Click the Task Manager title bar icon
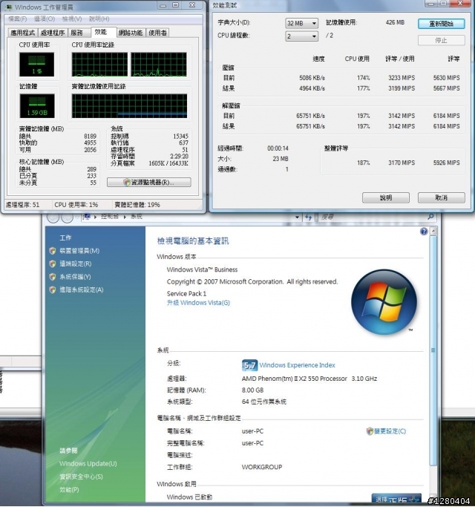The height and width of the screenshot is (507, 475). [x=9, y=7]
